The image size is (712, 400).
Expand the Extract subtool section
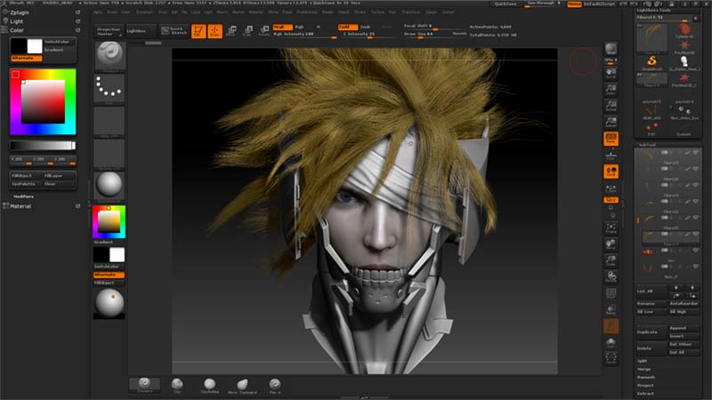(x=645, y=394)
